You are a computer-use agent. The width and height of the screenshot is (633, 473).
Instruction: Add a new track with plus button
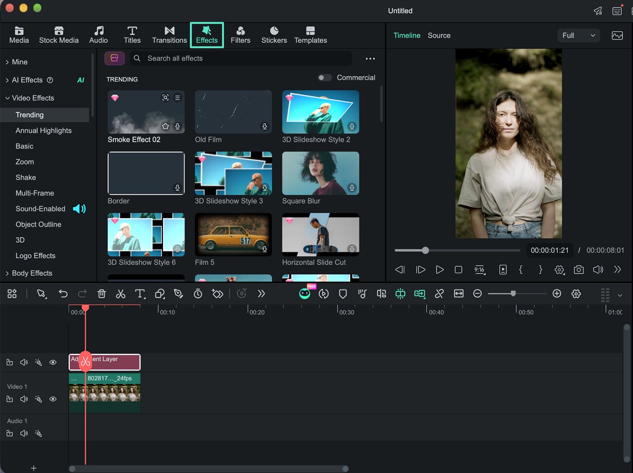(34, 468)
